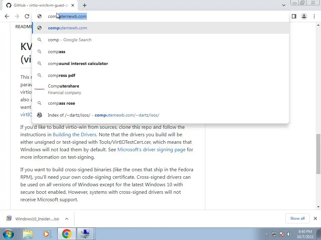Open 'Microsoft's driver signing page' link
The height and width of the screenshot is (240, 321).
coord(151,150)
